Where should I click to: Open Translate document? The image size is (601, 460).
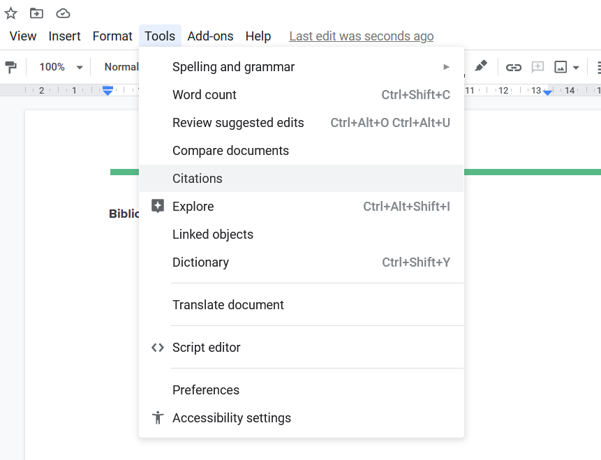point(228,304)
